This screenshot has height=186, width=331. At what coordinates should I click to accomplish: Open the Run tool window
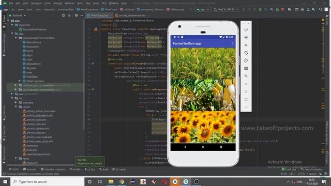(x=90, y=169)
